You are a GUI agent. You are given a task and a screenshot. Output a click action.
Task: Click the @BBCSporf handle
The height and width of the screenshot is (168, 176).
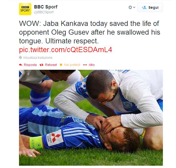point(44,12)
